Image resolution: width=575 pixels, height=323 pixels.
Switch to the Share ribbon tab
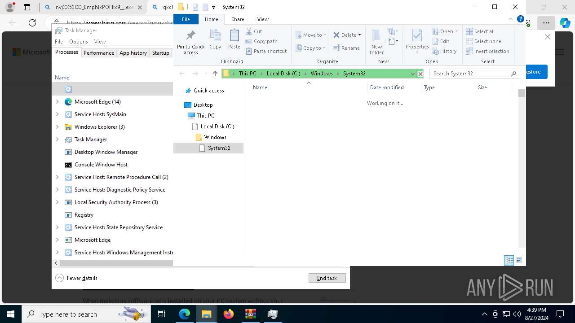click(x=238, y=19)
